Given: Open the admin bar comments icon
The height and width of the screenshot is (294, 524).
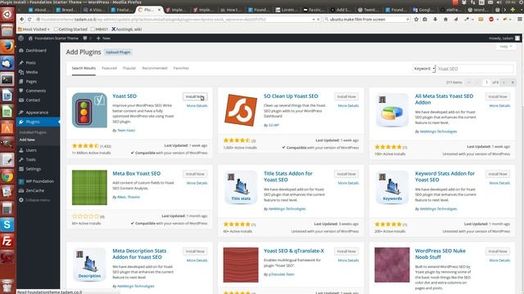Looking at the screenshot, I should (x=88, y=38).
